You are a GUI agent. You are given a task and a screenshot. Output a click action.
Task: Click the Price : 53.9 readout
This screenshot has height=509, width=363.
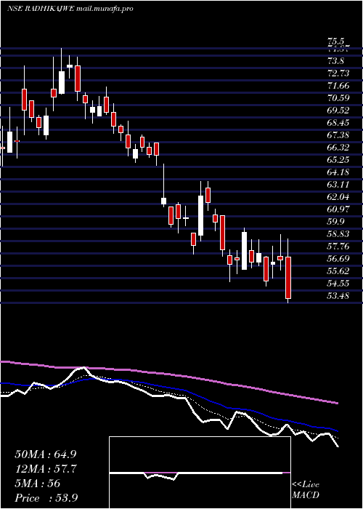tap(46, 497)
